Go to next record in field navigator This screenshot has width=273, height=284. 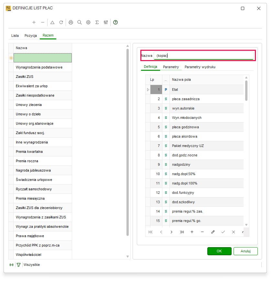pyautogui.click(x=171, y=232)
